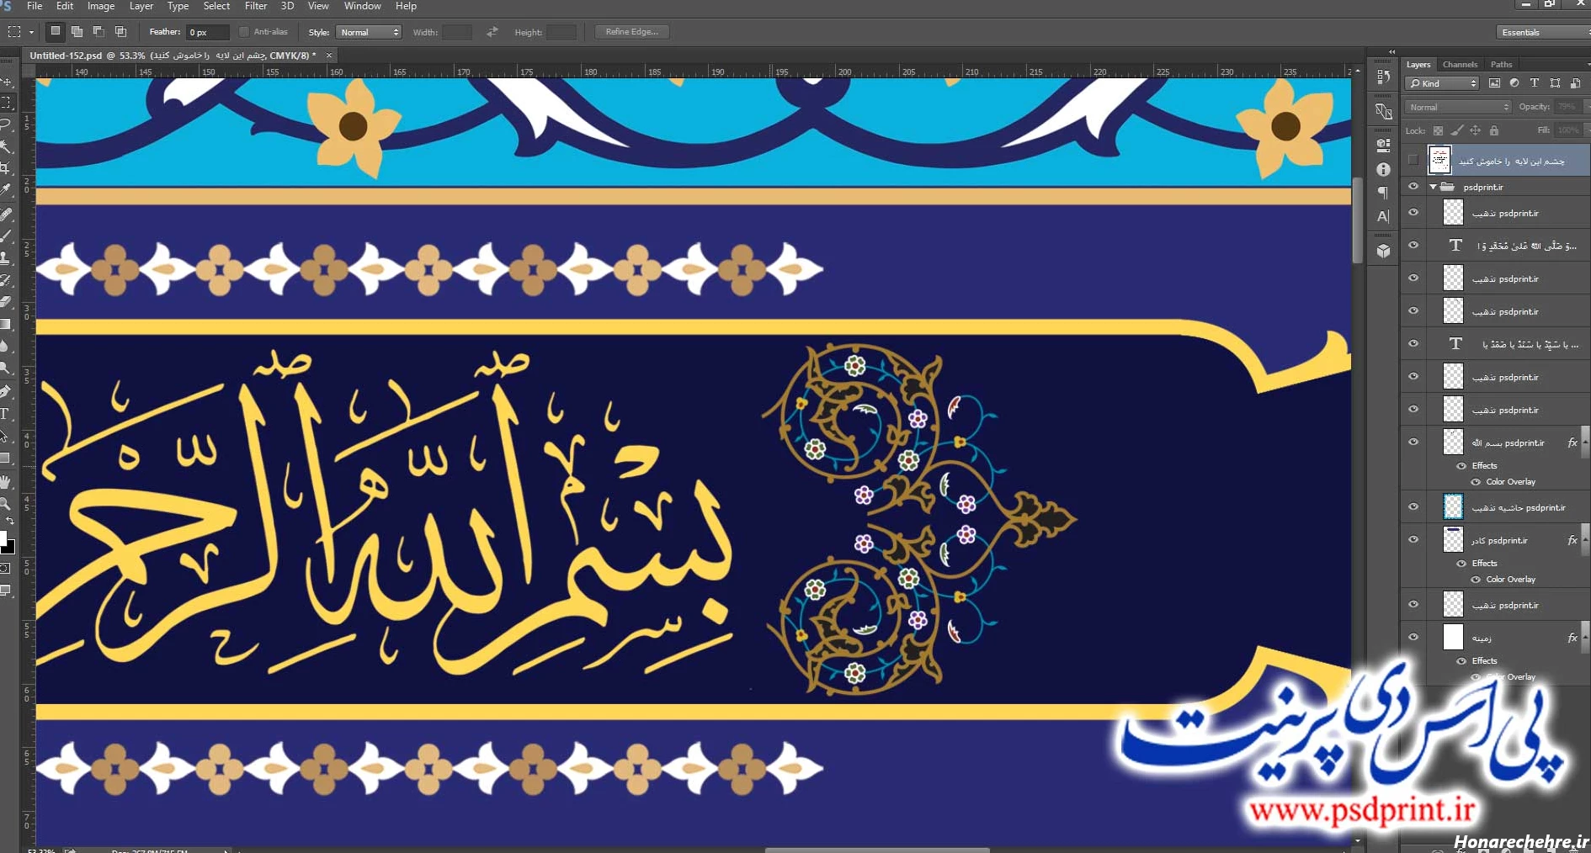Select the Eyedropper tool

click(x=8, y=187)
